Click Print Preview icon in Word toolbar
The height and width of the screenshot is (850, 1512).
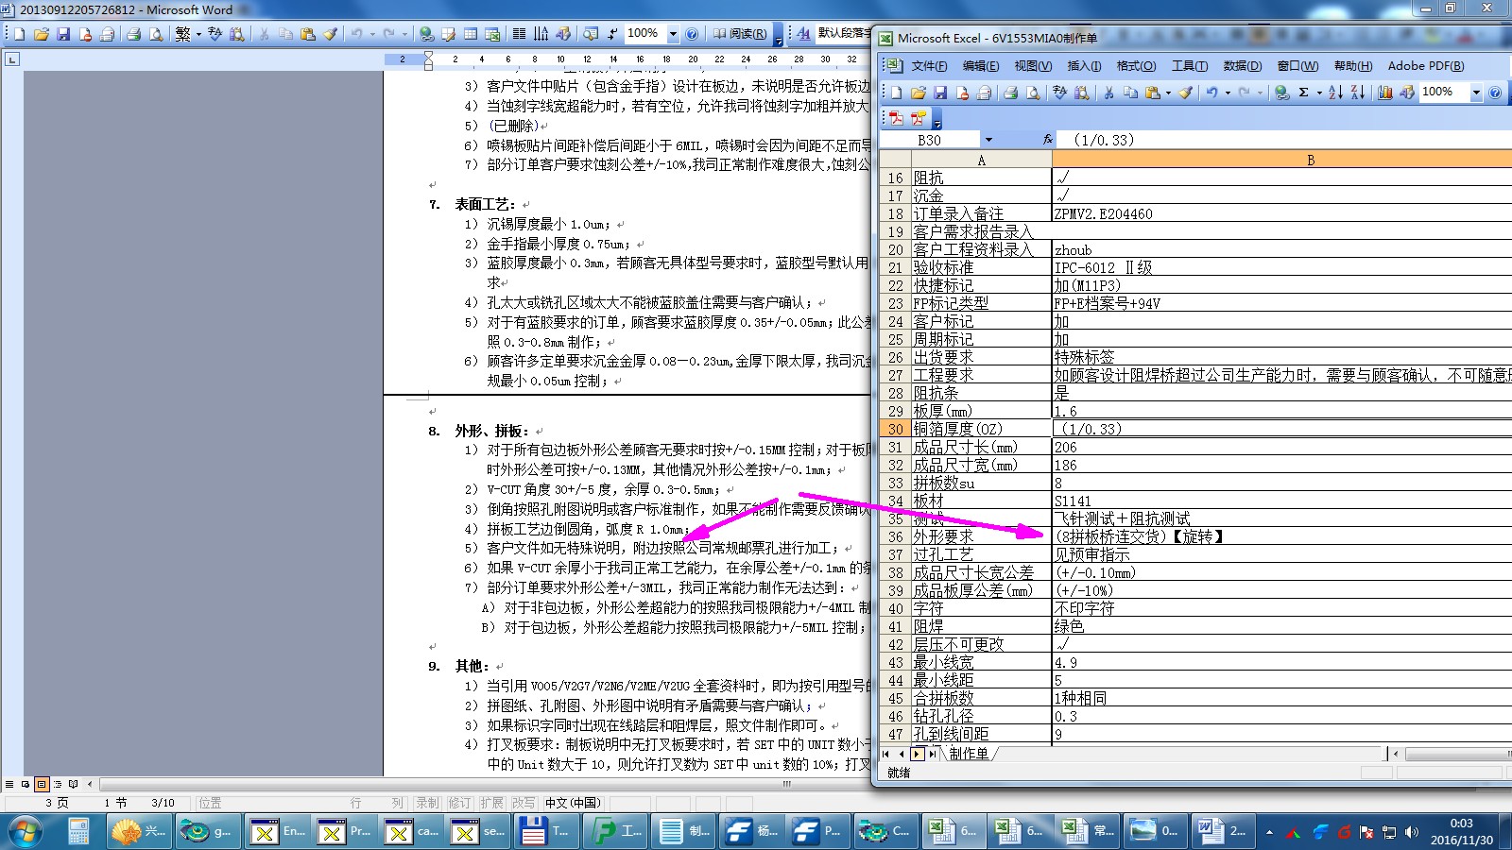[156, 34]
